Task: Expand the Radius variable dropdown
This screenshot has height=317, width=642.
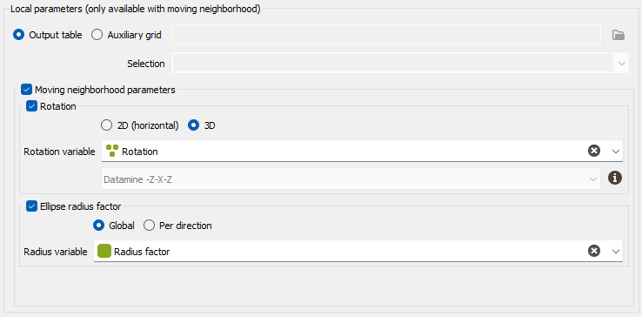Action: coord(616,252)
